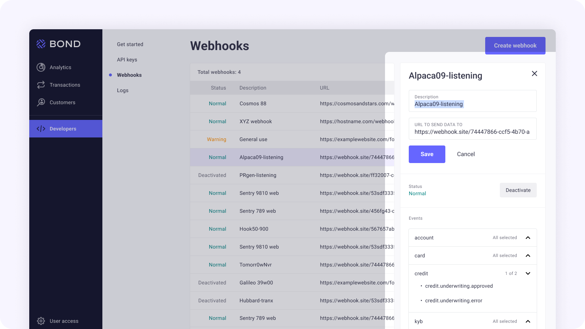Open API keys section
Viewport: 585px width, 329px height.
tap(127, 60)
